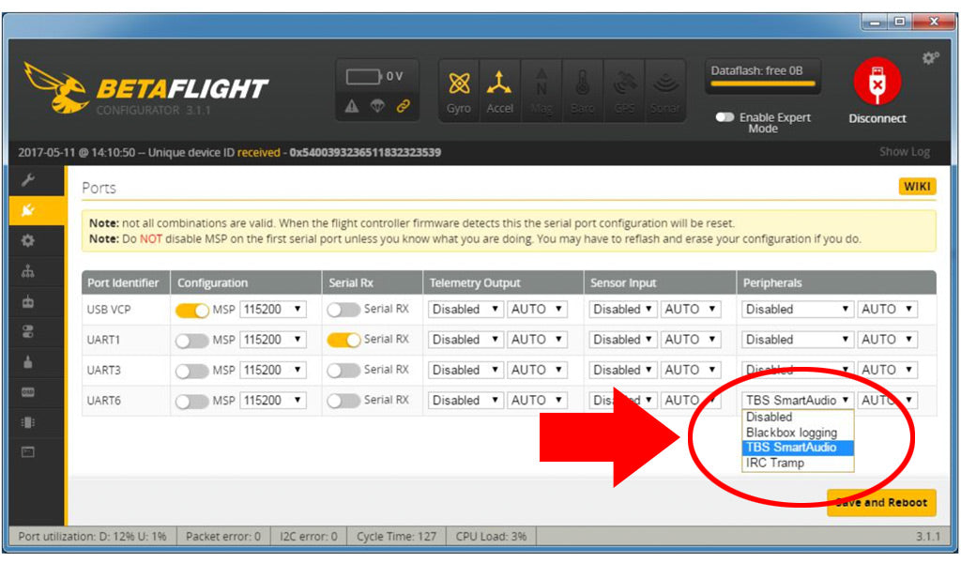Toggle Enable Expert Mode switch
961x563 pixels.
pos(725,117)
